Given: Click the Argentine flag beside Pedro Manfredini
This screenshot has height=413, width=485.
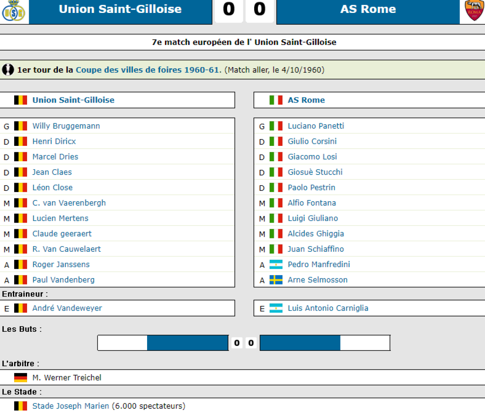Looking at the screenshot, I should [276, 265].
